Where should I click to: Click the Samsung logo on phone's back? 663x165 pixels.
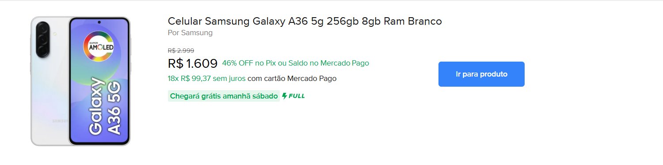(60, 121)
